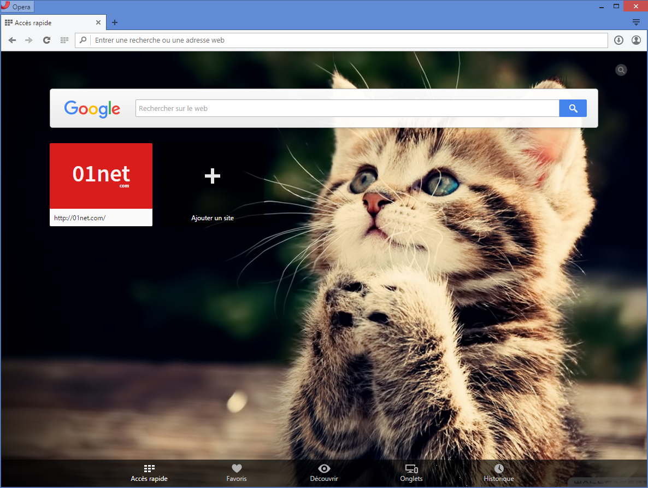The height and width of the screenshot is (488, 648).
Task: Open the downloads icon
Action: (x=618, y=40)
